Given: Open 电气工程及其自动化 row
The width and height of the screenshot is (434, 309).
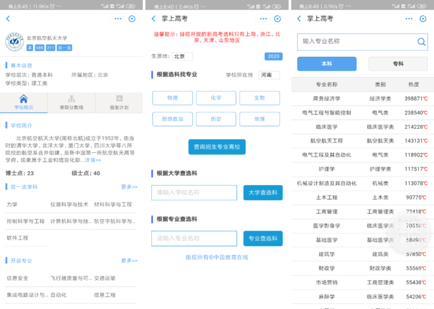Looking at the screenshot, I should (362, 155).
